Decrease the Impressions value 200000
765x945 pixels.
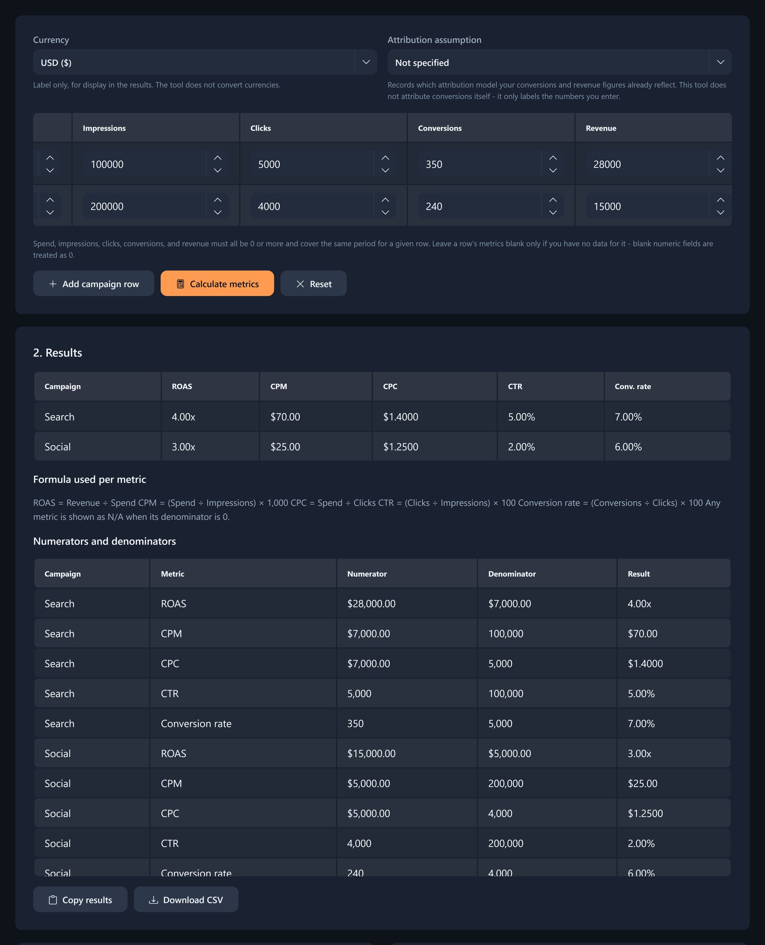218,212
